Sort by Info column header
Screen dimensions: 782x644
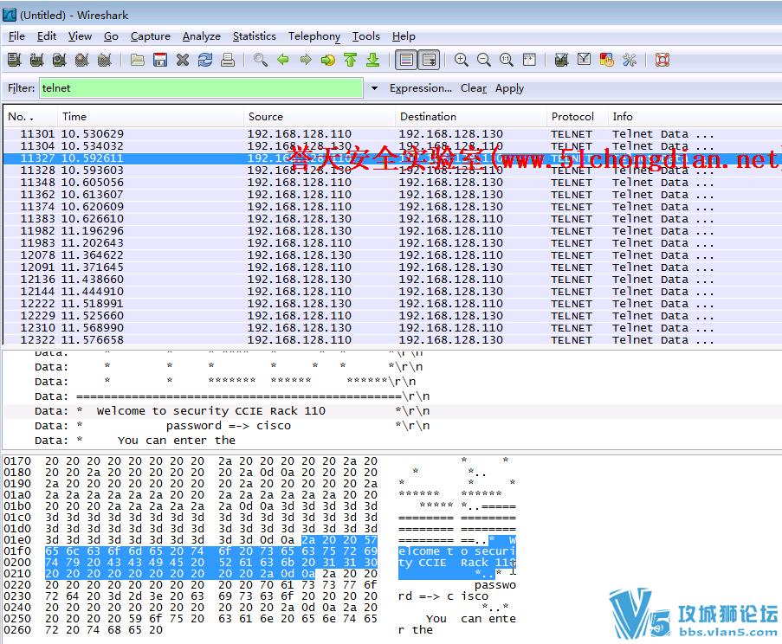tap(695, 117)
